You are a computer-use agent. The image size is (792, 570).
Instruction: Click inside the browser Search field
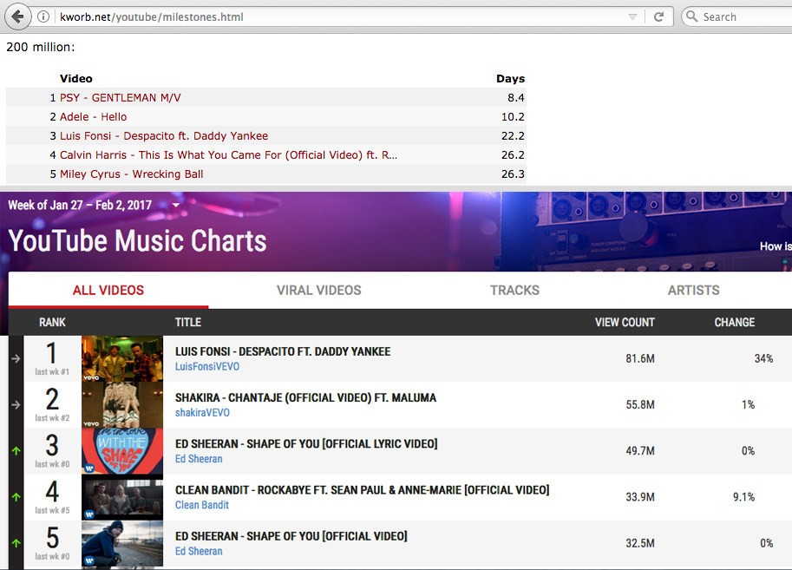[742, 16]
